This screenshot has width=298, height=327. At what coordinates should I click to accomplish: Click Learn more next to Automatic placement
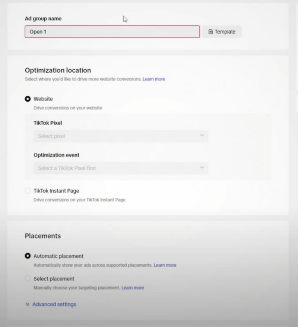[x=165, y=265]
